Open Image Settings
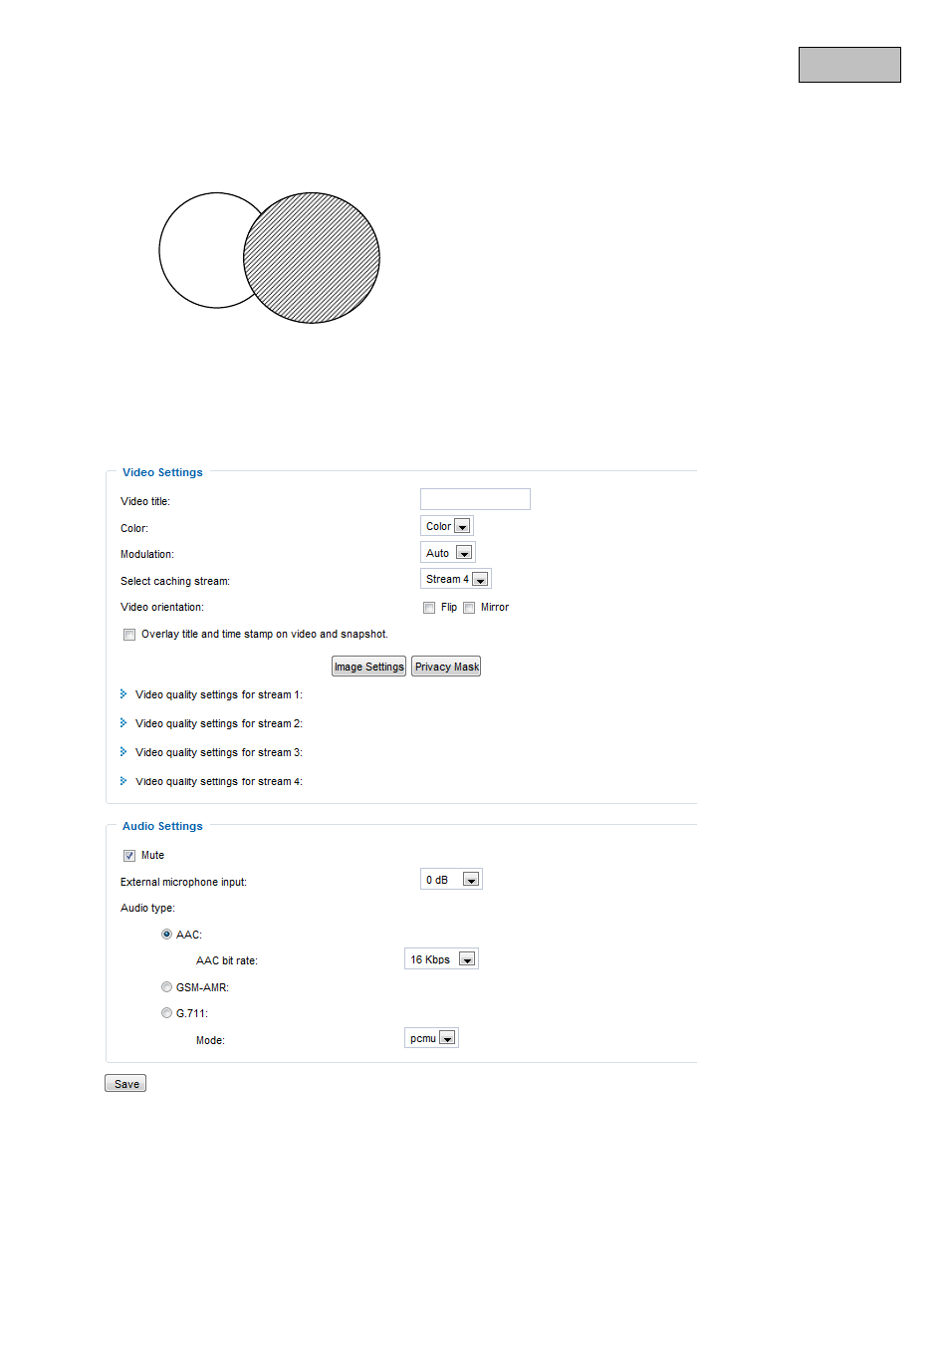The width and height of the screenshot is (950, 1345). point(368,667)
